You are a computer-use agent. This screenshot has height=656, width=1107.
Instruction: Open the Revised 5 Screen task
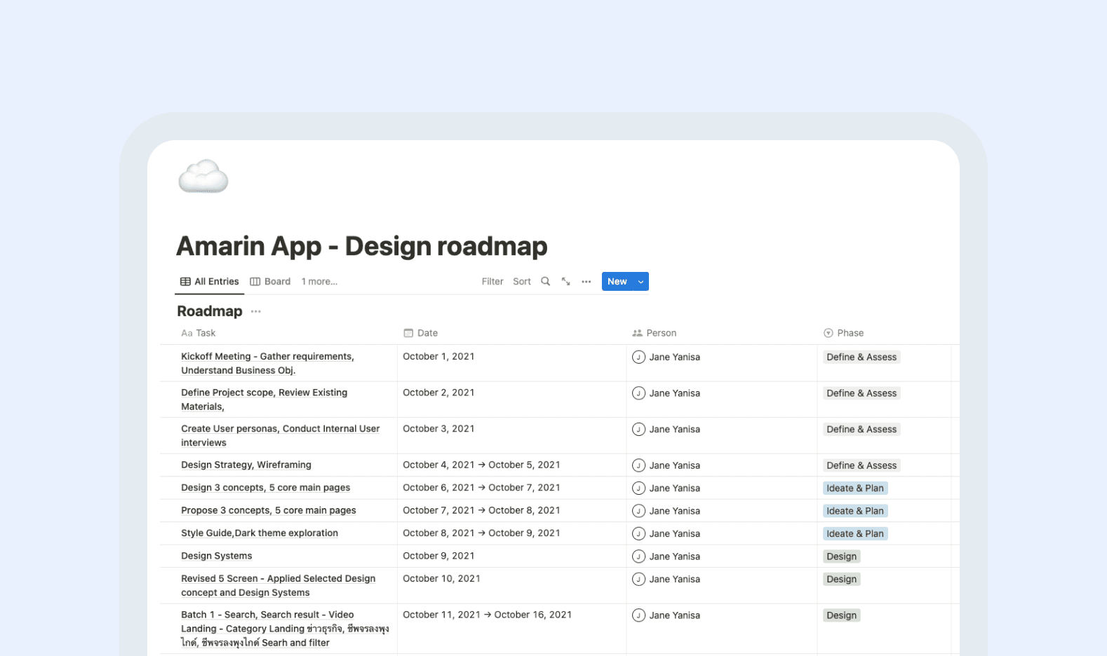[279, 585]
